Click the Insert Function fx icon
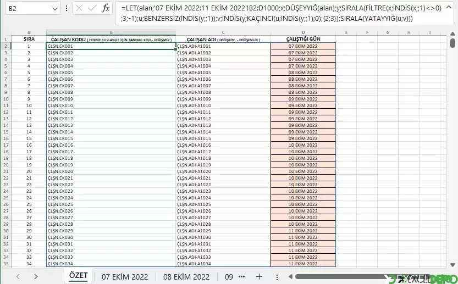This screenshot has height=284, width=458. pyautogui.click(x=106, y=8)
